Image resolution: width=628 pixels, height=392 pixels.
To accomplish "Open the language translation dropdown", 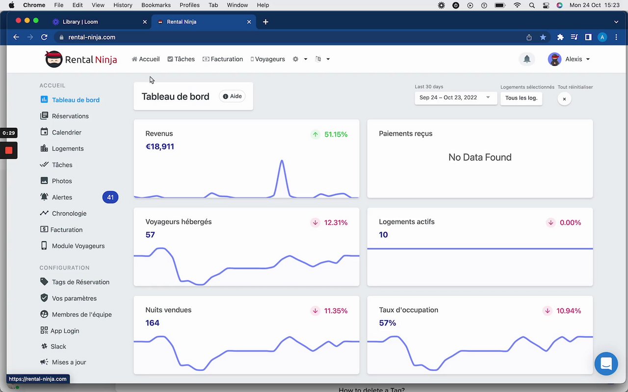I will (322, 59).
